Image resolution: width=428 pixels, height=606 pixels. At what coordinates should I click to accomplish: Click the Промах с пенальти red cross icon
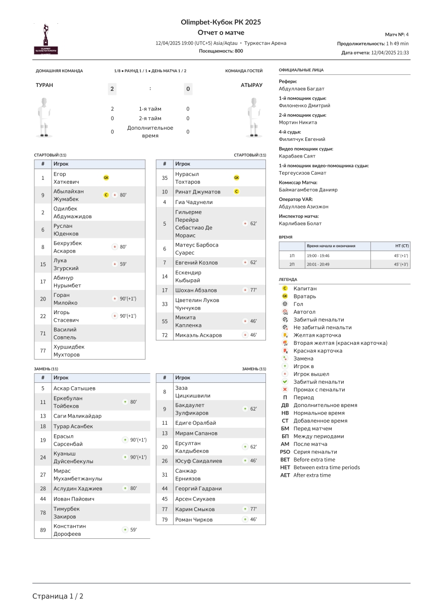point(285,390)
